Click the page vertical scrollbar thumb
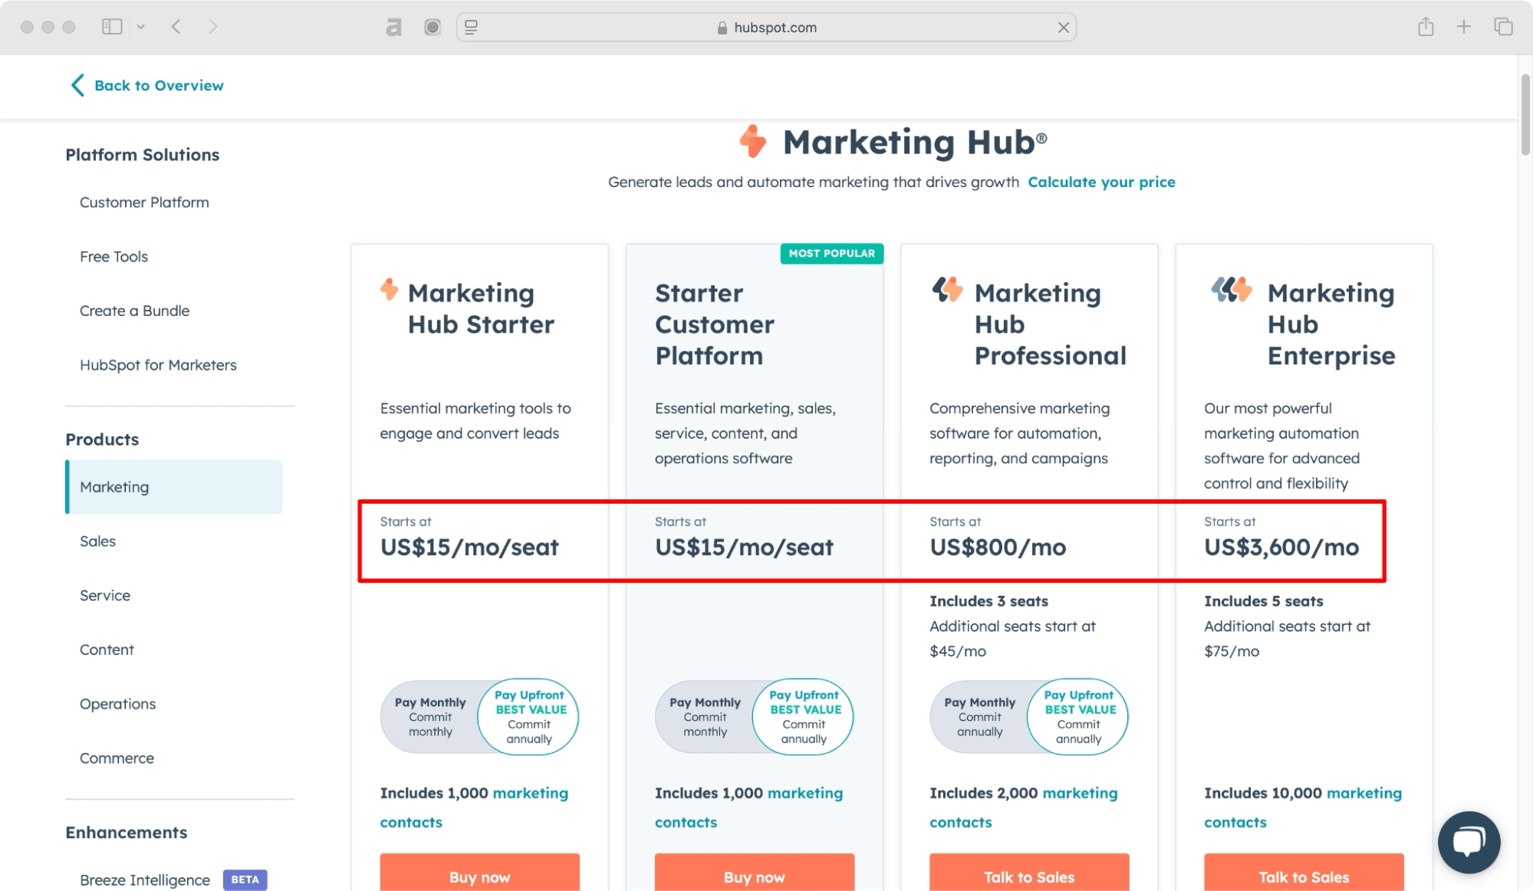 tap(1525, 115)
